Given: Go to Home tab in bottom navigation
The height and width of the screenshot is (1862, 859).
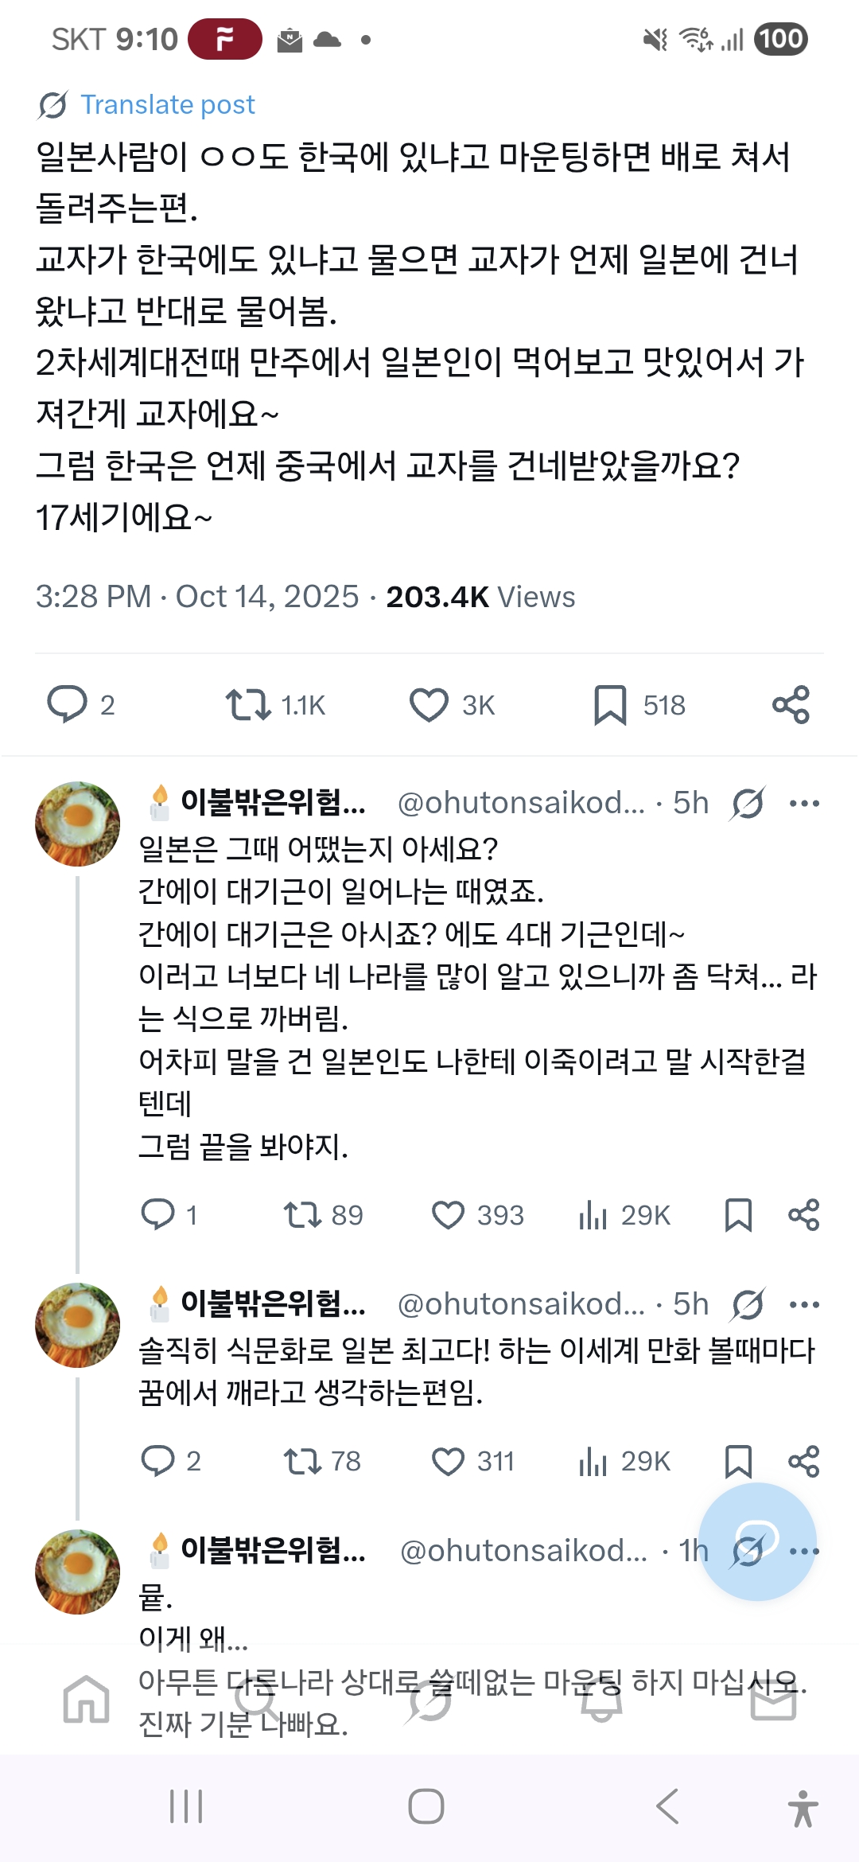Looking at the screenshot, I should pyautogui.click(x=86, y=1699).
